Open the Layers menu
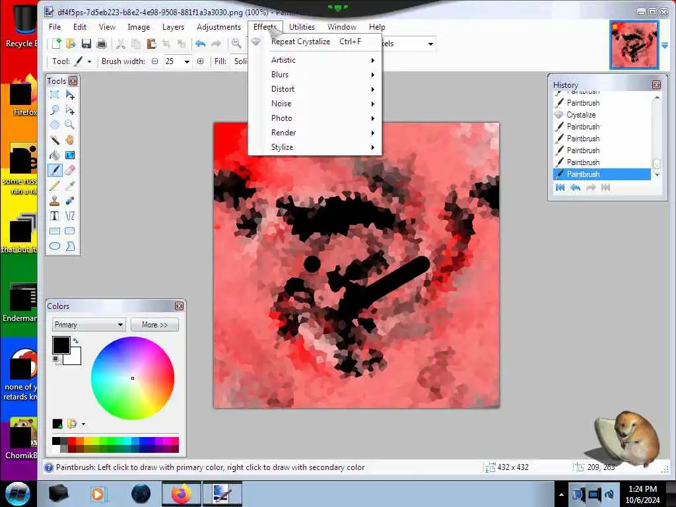Viewport: 676px width, 507px height. [x=173, y=26]
